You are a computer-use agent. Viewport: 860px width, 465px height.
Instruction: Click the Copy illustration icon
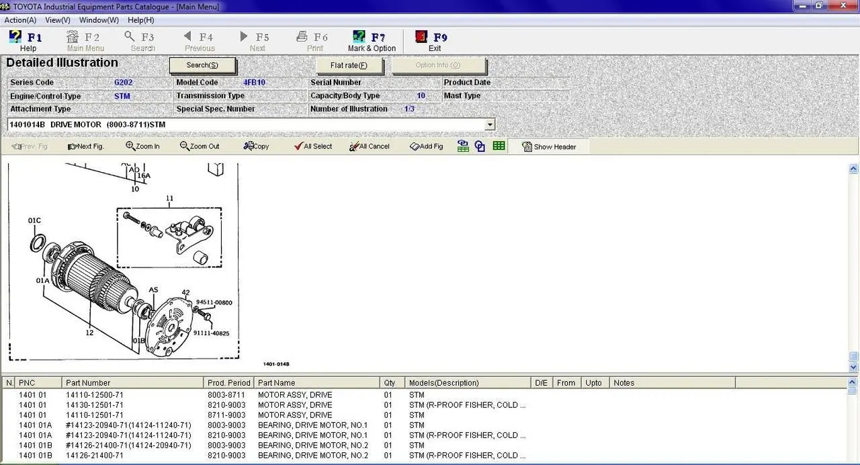tap(255, 146)
